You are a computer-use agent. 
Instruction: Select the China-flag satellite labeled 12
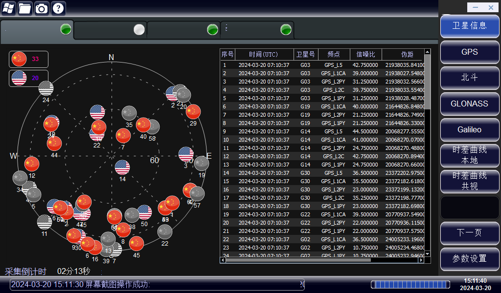tap(32, 164)
